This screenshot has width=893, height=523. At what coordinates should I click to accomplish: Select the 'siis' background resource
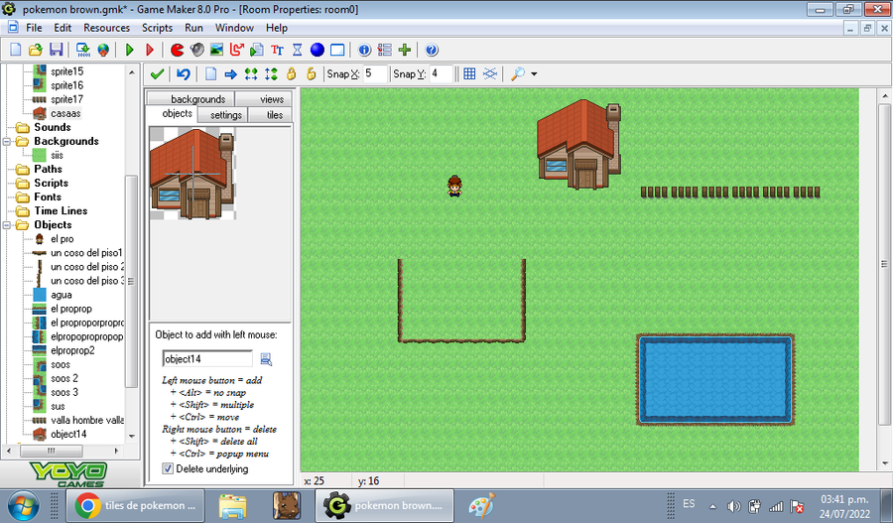coord(57,156)
